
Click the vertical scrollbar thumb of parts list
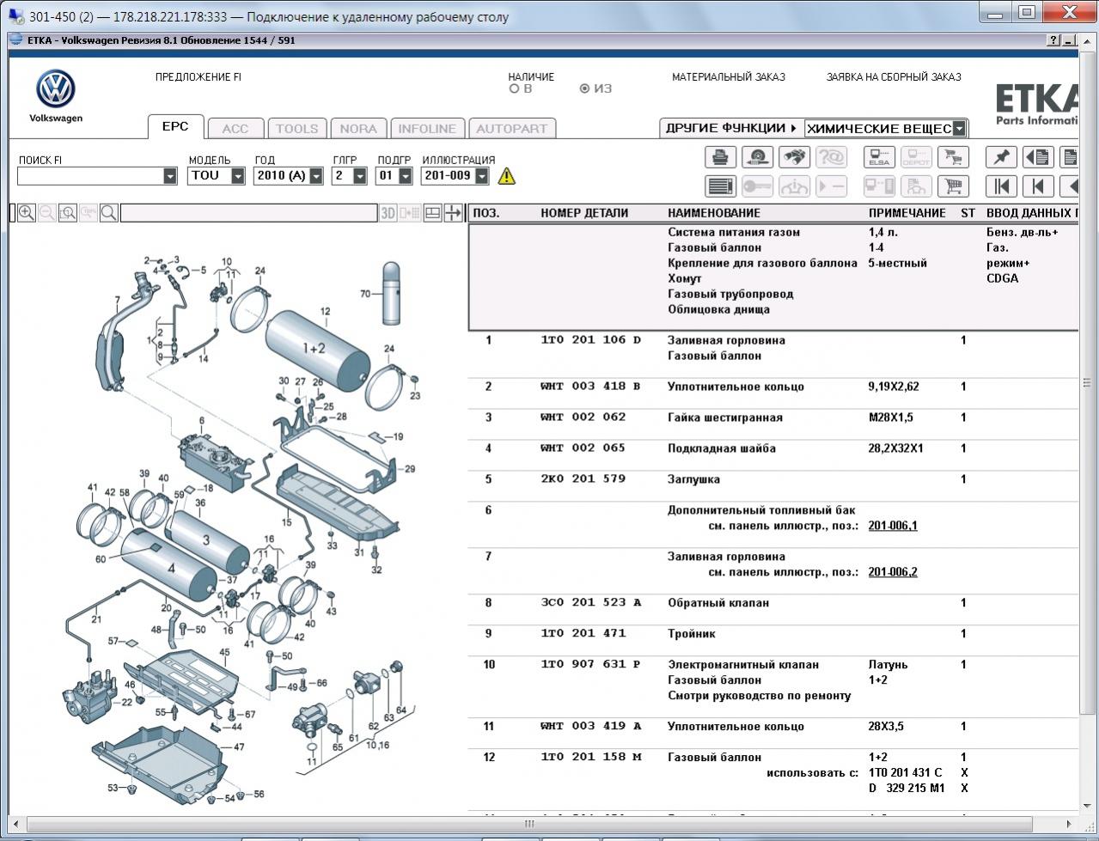[1086, 382]
